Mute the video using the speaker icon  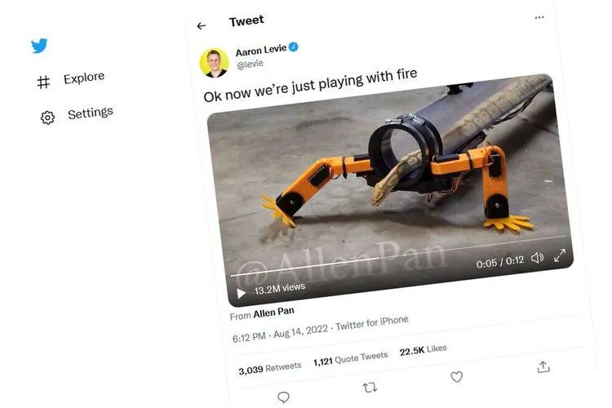point(537,259)
